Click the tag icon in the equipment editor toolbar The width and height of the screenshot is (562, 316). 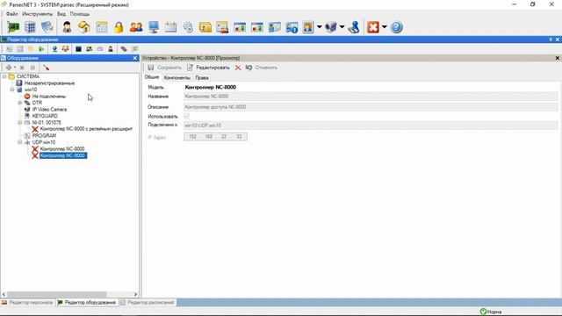[124, 49]
